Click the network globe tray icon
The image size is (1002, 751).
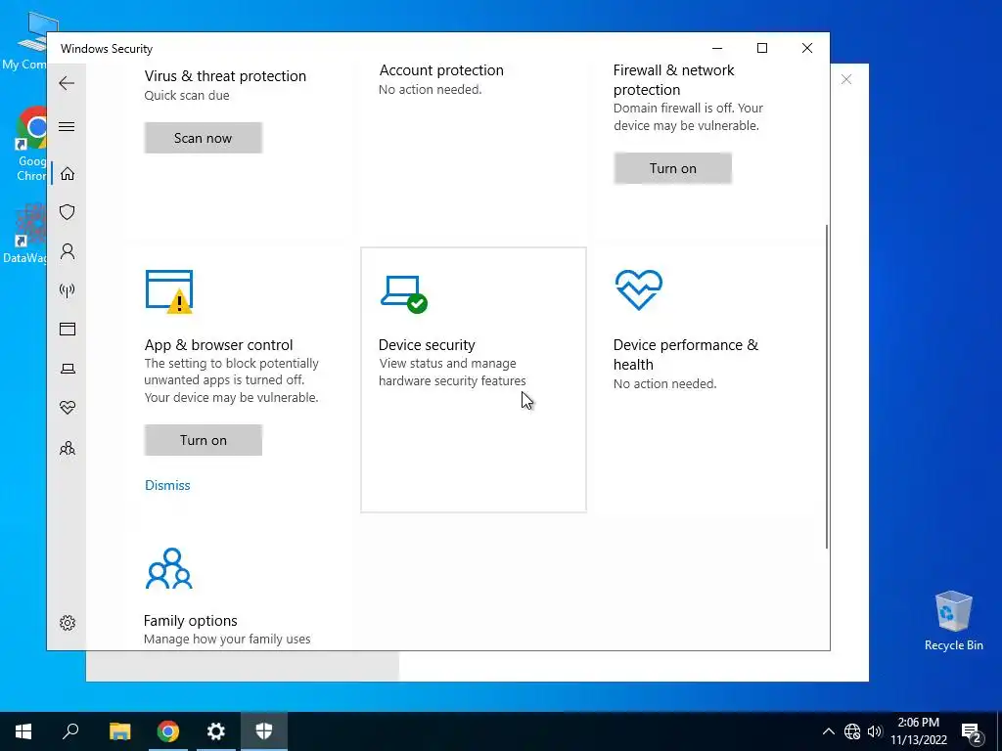click(852, 731)
